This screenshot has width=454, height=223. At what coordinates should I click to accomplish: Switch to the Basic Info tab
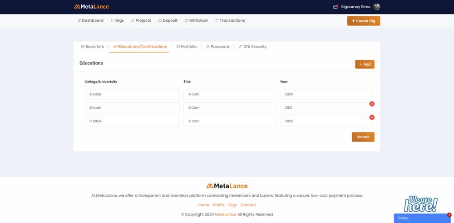click(92, 47)
